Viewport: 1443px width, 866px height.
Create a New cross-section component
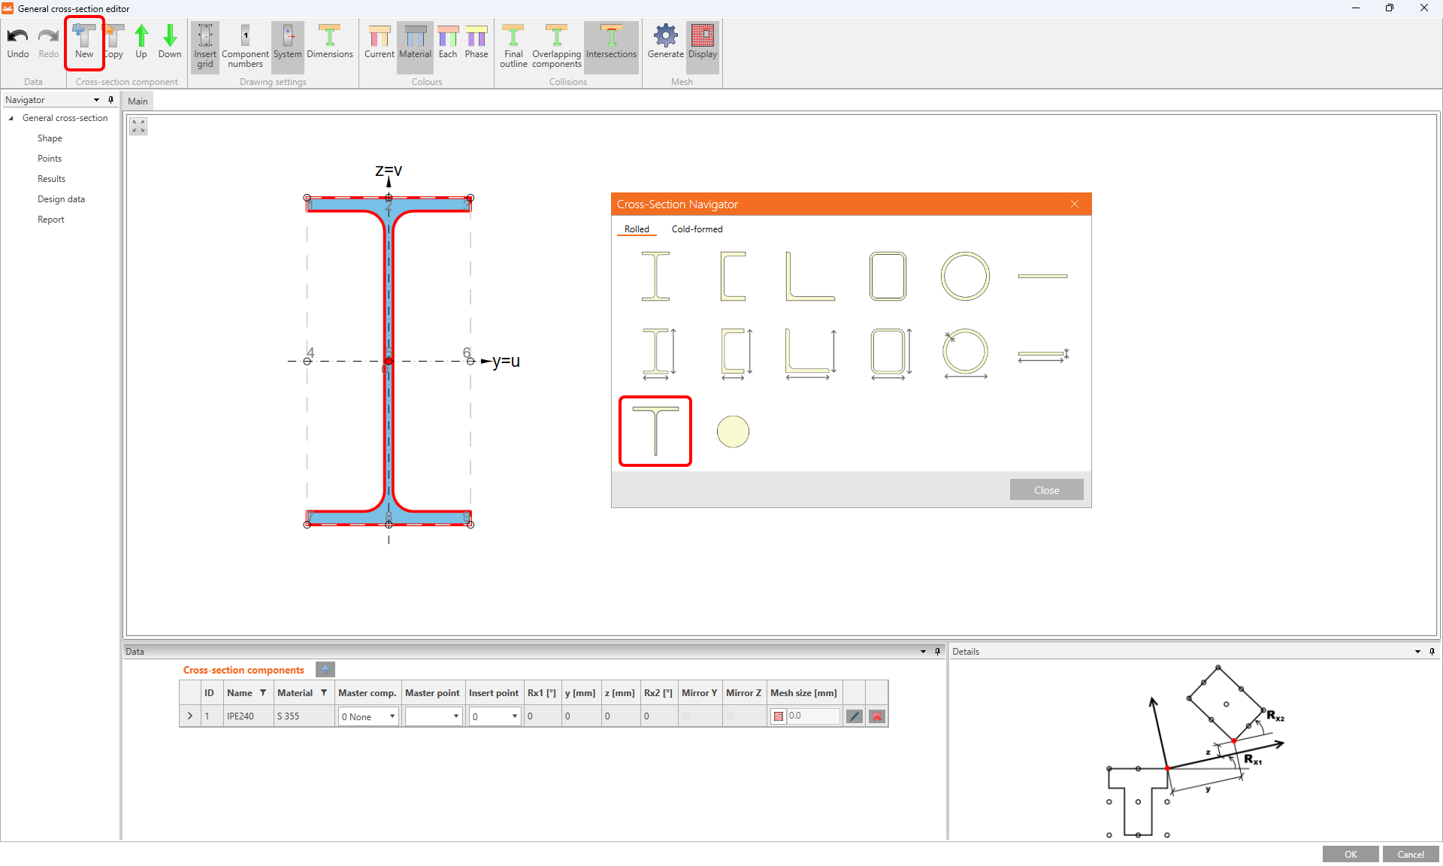point(83,43)
